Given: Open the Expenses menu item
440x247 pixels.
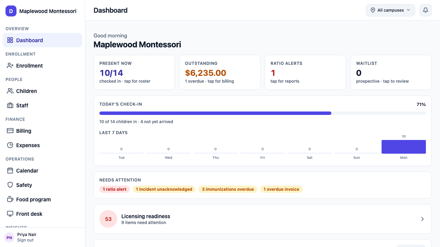Looking at the screenshot, I should point(42,145).
